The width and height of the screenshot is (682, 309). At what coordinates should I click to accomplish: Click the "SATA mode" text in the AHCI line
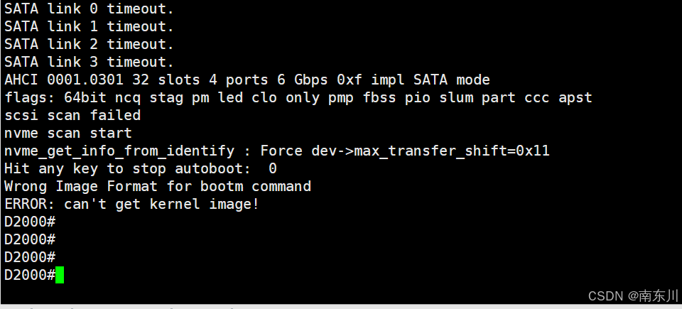[x=452, y=80]
